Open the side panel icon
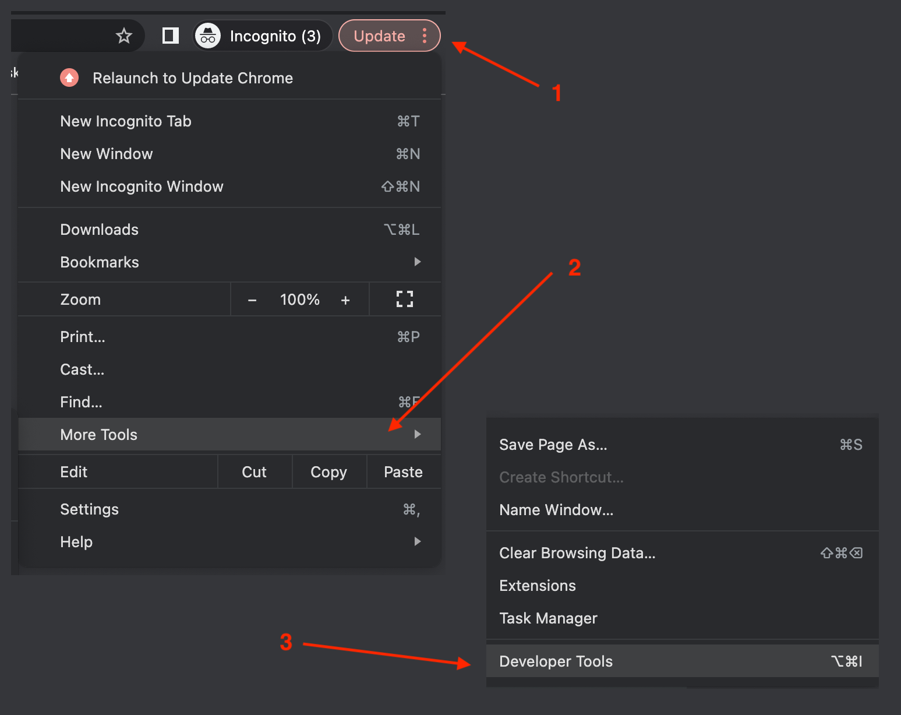This screenshot has height=715, width=901. (170, 36)
